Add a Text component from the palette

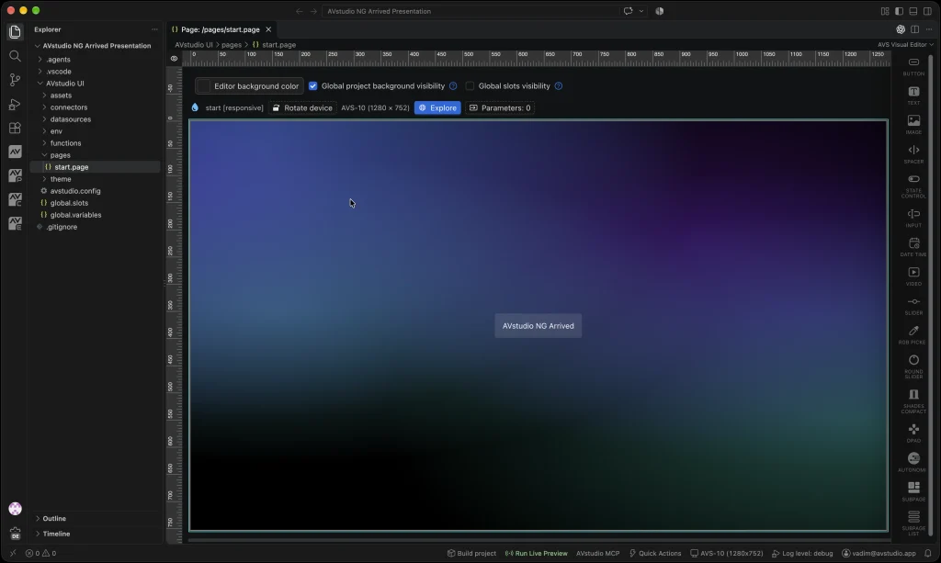913,96
